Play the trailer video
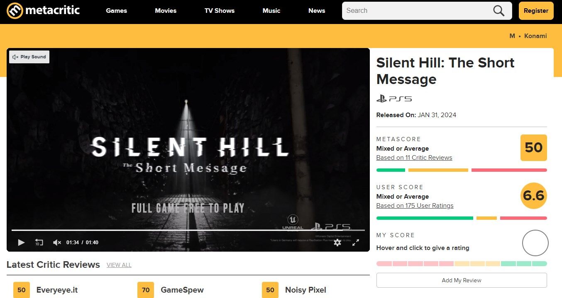 (x=21, y=243)
